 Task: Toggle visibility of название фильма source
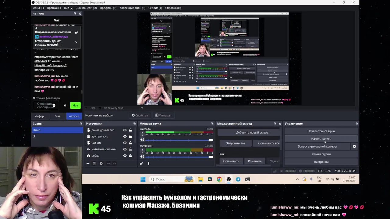[x=125, y=149]
